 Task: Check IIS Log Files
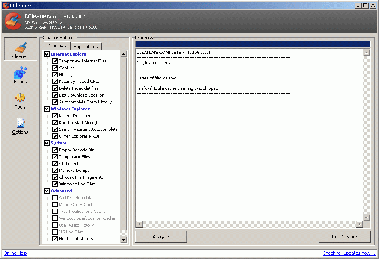[55, 232]
